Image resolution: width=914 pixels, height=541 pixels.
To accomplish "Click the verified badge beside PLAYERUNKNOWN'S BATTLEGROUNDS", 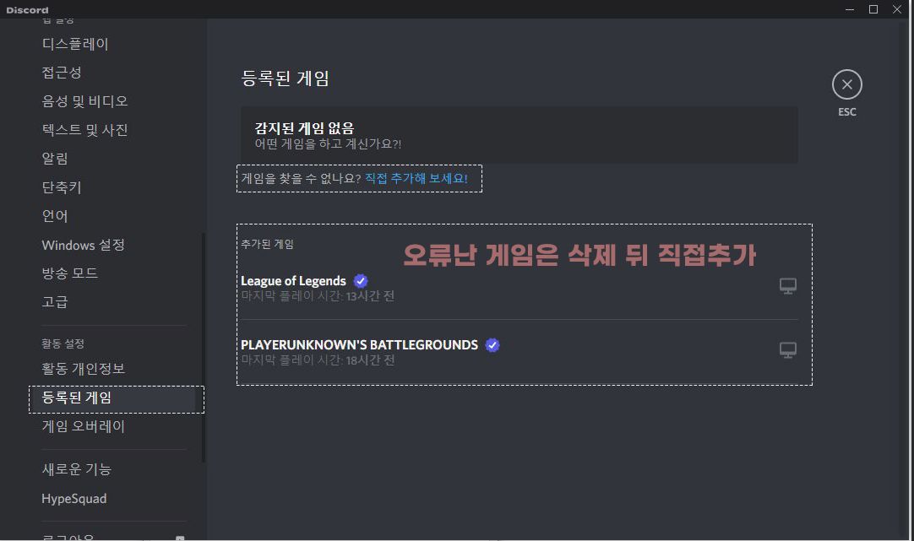I will (492, 344).
